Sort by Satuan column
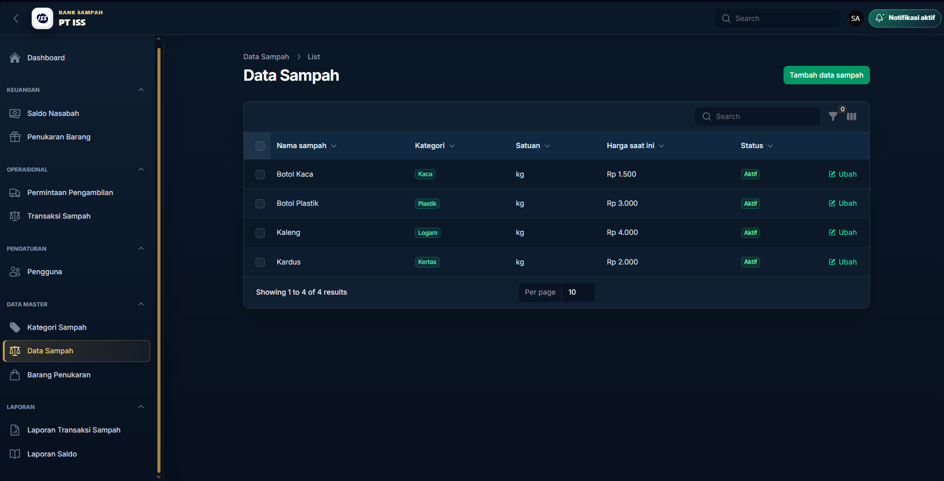 click(x=533, y=146)
